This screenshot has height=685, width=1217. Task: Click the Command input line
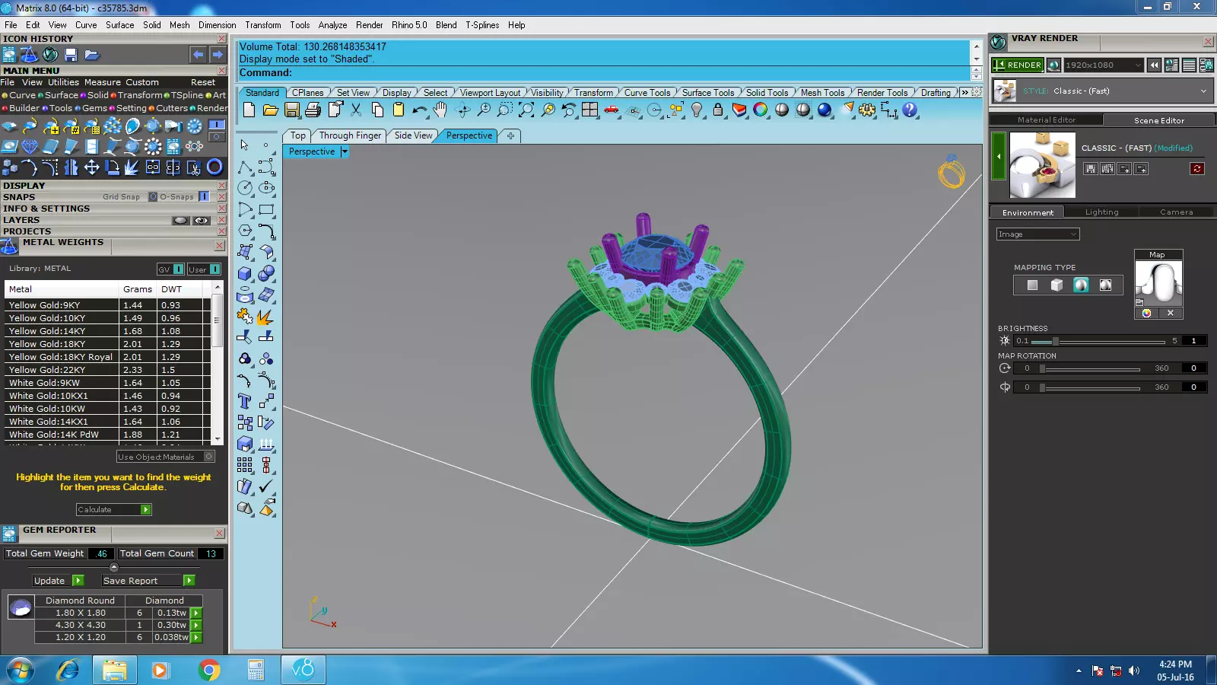pos(605,73)
